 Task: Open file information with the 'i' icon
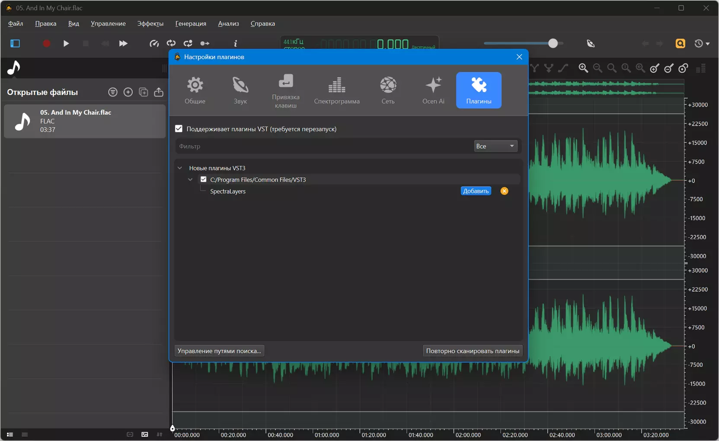click(x=236, y=43)
